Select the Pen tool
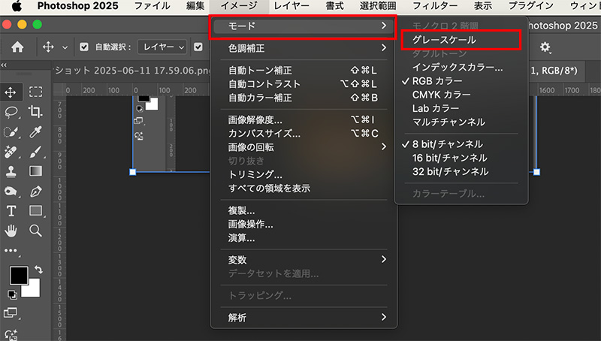 tap(35, 192)
